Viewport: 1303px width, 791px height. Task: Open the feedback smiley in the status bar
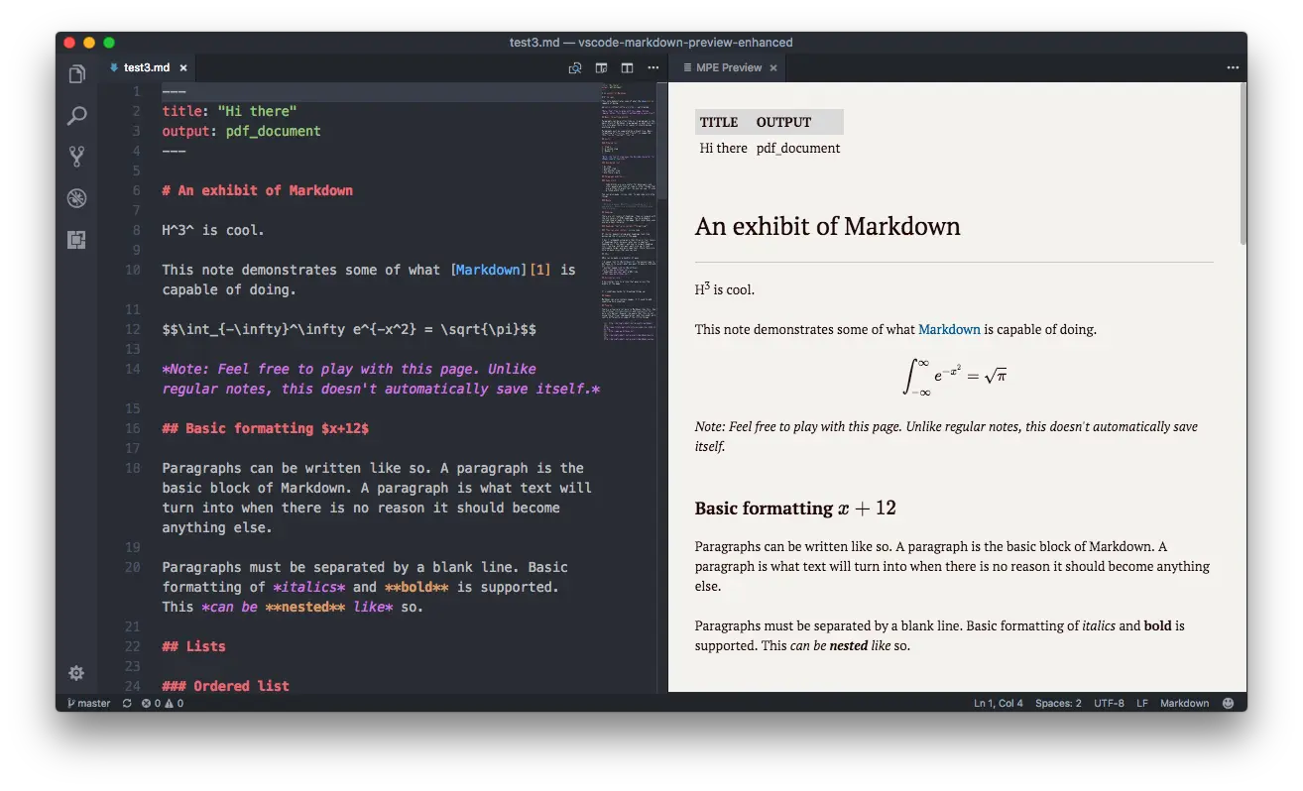(1228, 702)
